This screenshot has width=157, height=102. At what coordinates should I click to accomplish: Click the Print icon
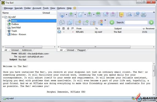tap(143, 15)
